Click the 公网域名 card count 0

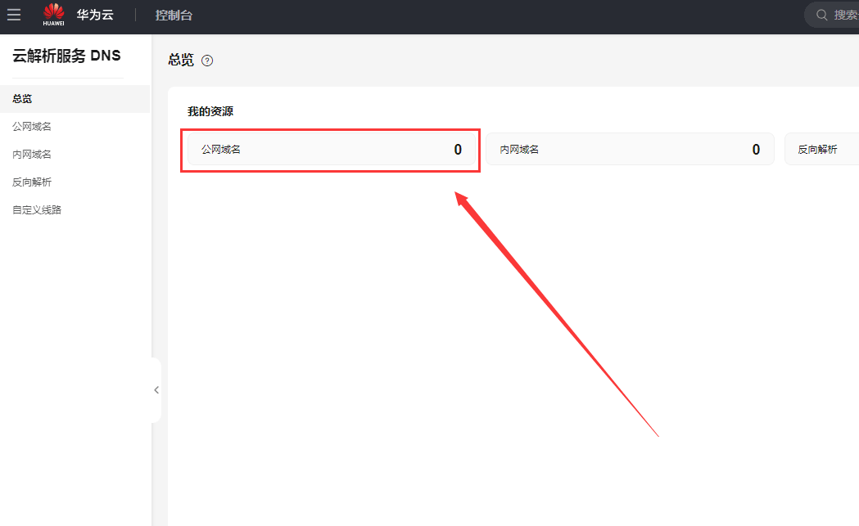point(458,150)
